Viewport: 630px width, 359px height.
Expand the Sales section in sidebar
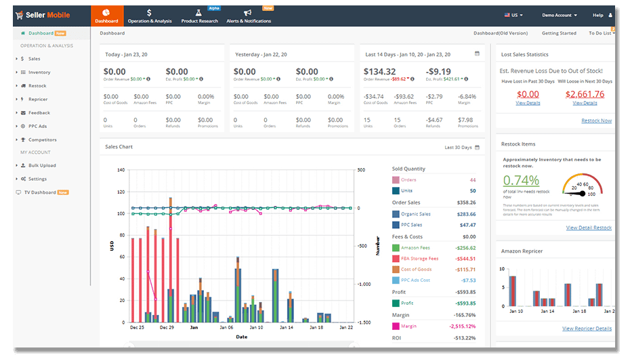[34, 59]
